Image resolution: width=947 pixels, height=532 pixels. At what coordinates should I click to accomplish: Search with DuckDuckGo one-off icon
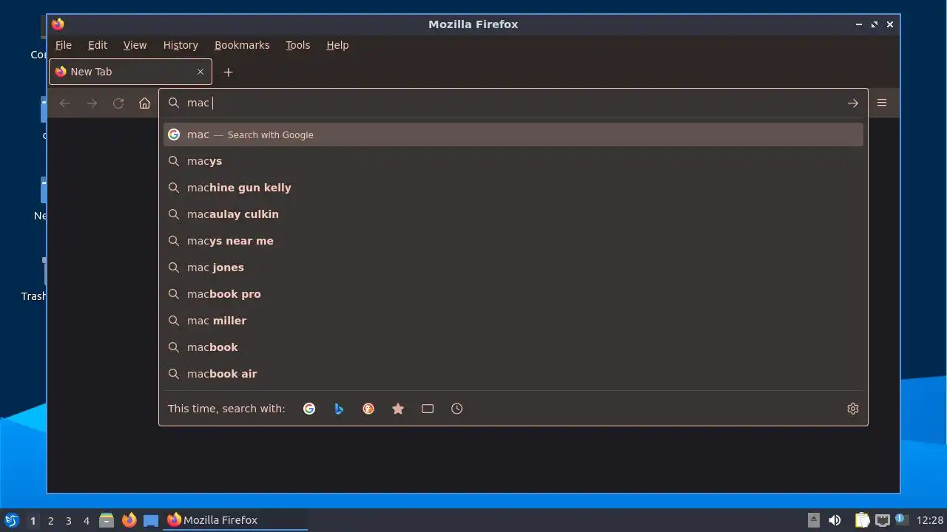(x=368, y=409)
